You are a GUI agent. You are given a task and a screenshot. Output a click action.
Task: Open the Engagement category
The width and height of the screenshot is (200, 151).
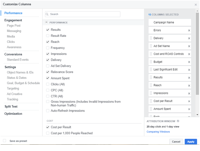[13, 20]
